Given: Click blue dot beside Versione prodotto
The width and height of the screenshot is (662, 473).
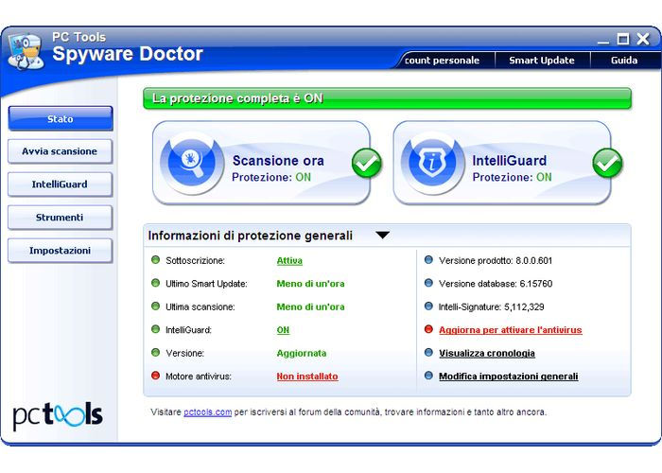Looking at the screenshot, I should click(428, 260).
